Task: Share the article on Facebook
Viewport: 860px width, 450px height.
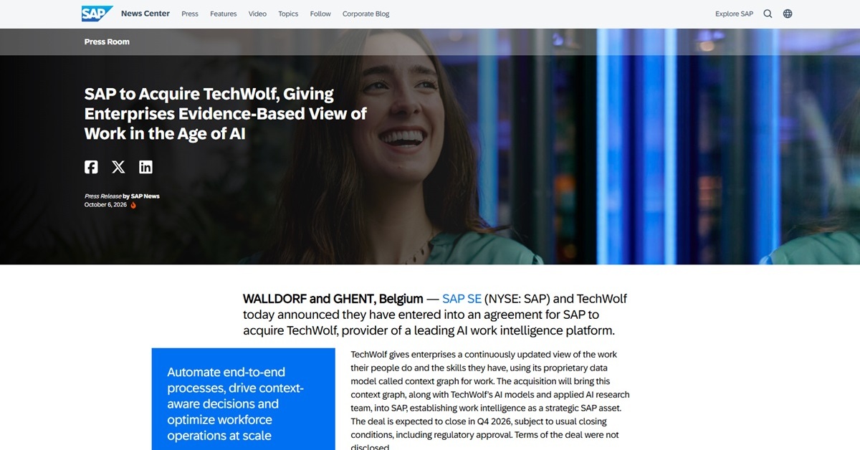Action: pyautogui.click(x=91, y=167)
